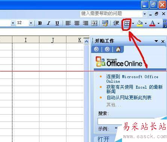
Task: Click scroll up arrow of sheet
Action: click(86, 41)
